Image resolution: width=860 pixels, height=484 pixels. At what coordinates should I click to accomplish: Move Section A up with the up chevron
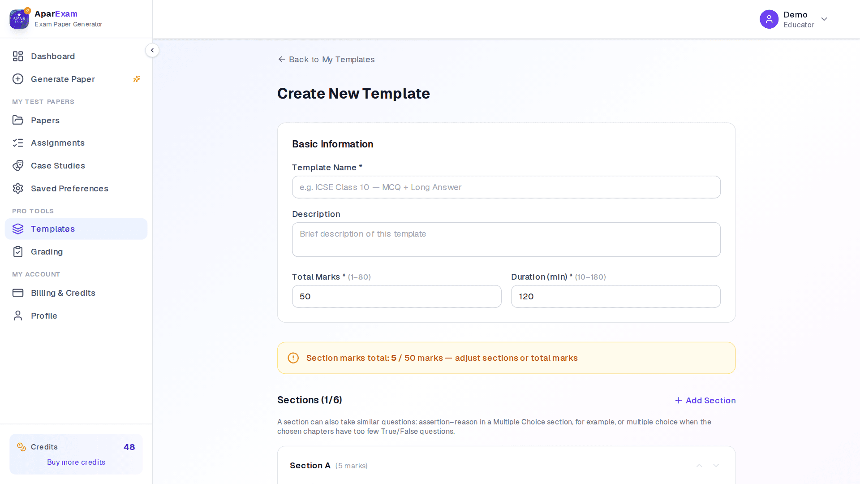[699, 466]
